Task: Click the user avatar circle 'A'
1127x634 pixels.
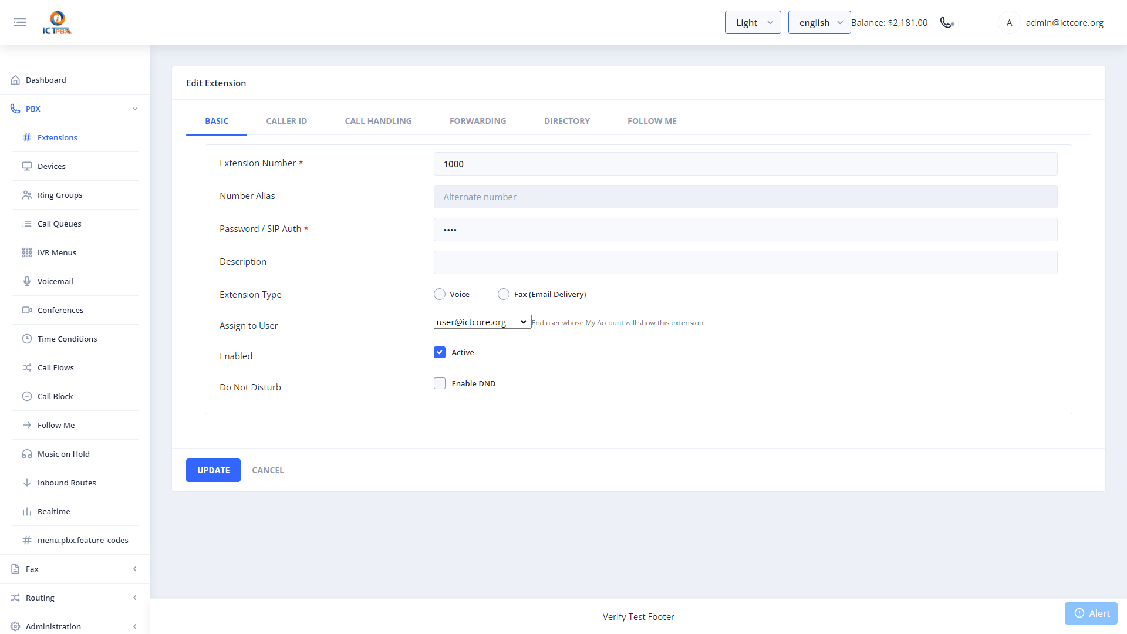Action: click(x=1009, y=22)
